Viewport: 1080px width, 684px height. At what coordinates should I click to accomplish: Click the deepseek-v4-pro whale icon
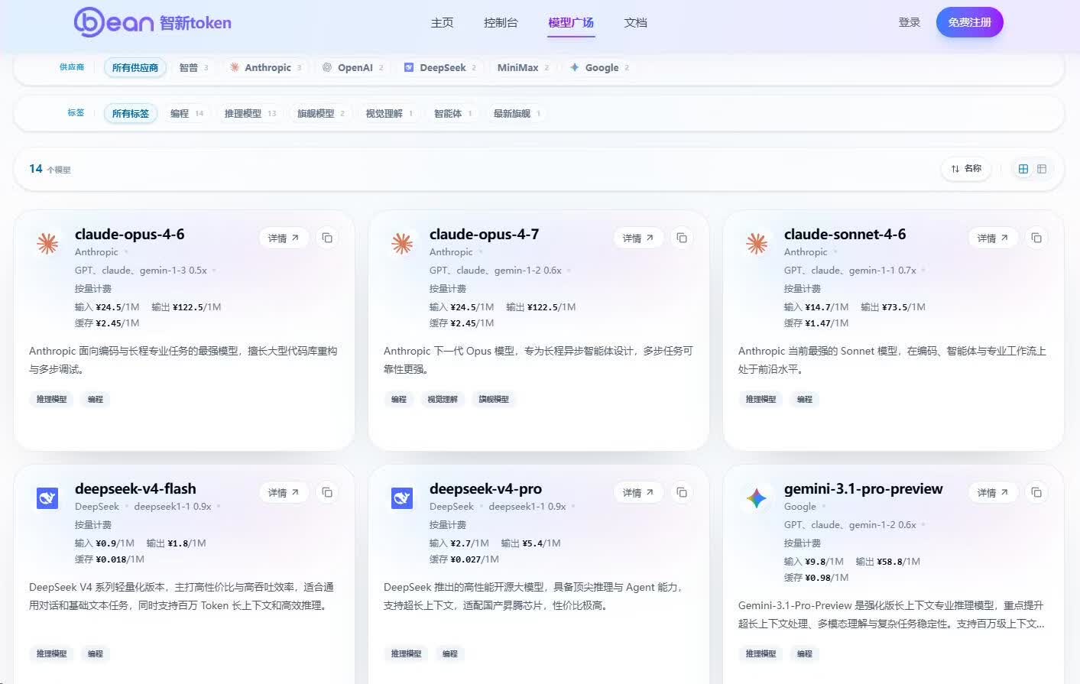402,498
